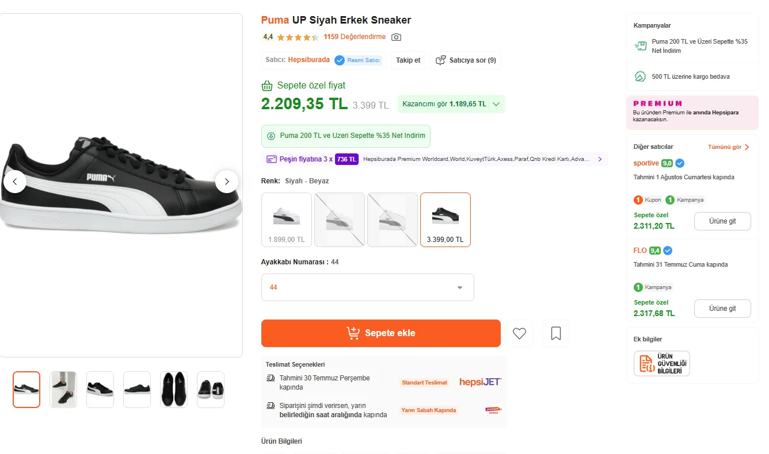Show previous product image arrow
Image resolution: width=769 pixels, height=454 pixels.
15,182
